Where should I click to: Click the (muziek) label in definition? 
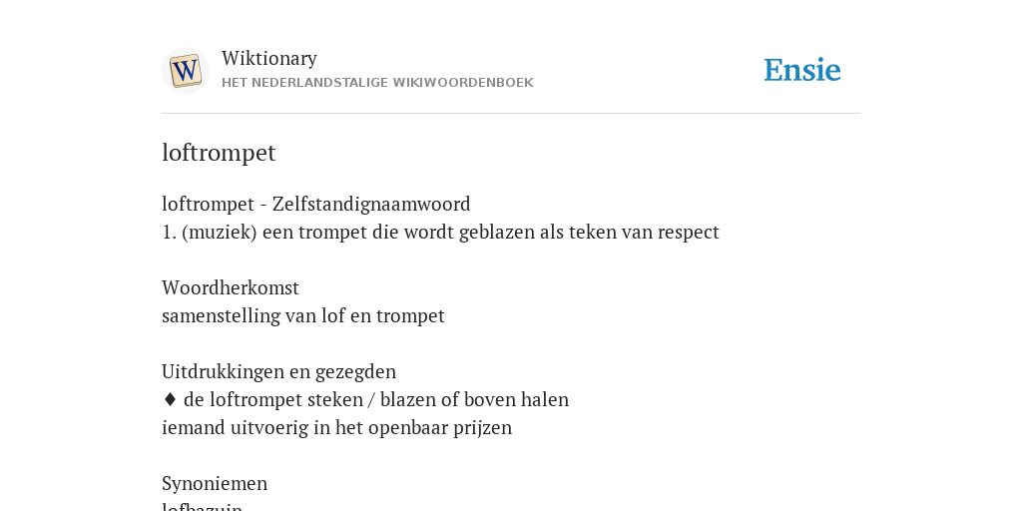point(220,232)
